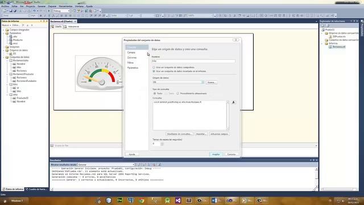This screenshot has height=205, width=364.
Task: Toggle Underline formatting in toolbar
Action: (49, 16)
